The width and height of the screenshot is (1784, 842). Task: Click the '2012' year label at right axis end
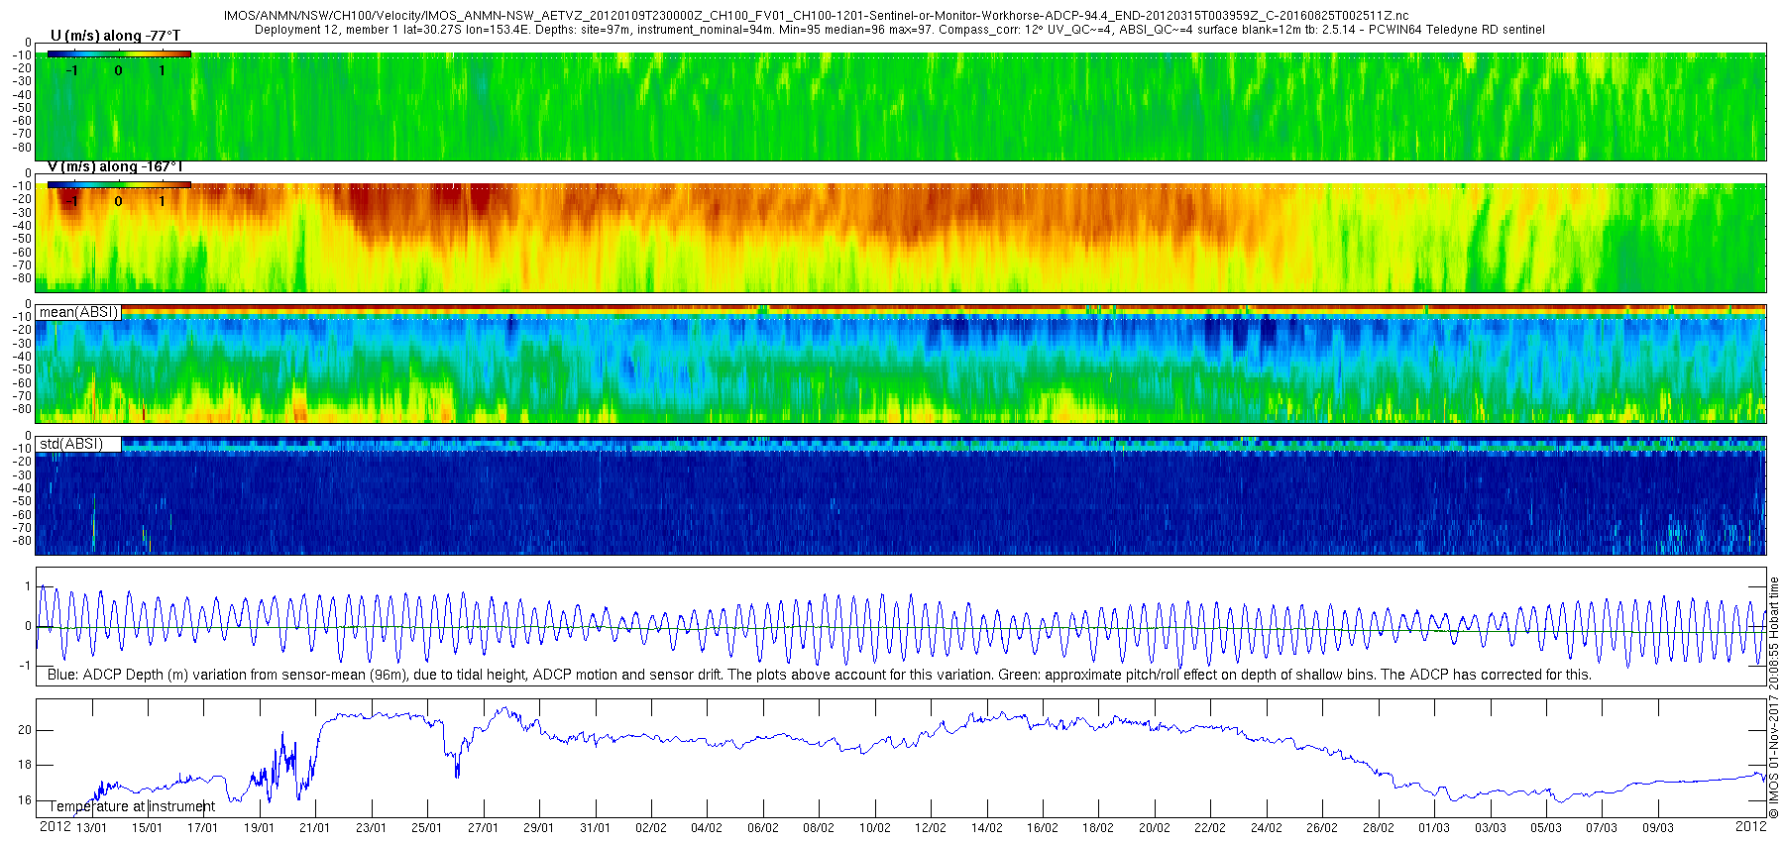(x=1751, y=826)
